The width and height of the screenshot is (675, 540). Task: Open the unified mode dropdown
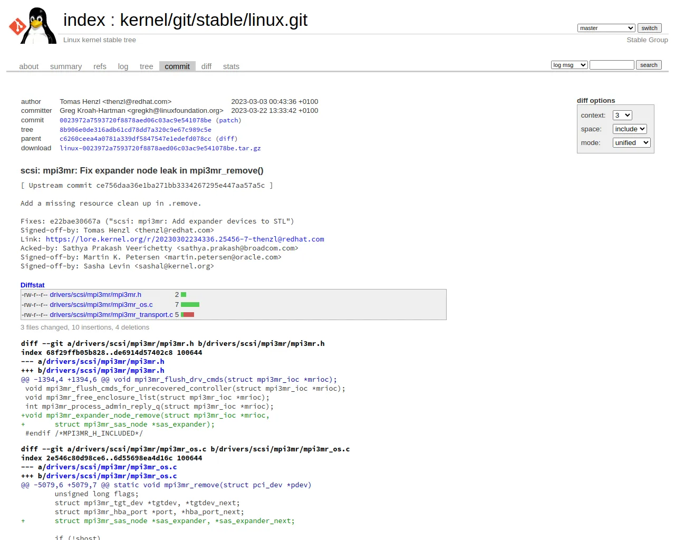pyautogui.click(x=631, y=142)
